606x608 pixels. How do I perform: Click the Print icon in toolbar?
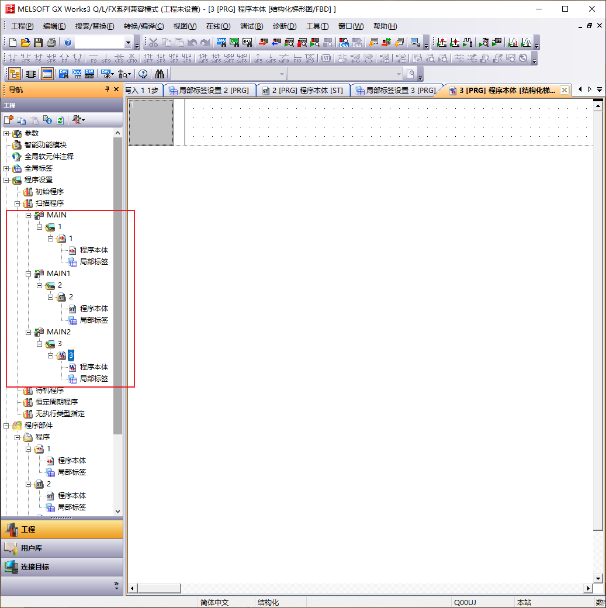click(x=51, y=43)
